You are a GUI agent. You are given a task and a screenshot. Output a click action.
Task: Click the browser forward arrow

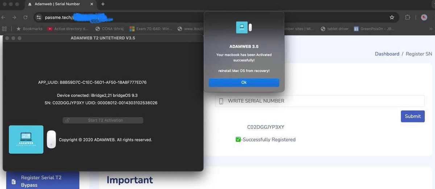(x=14, y=17)
